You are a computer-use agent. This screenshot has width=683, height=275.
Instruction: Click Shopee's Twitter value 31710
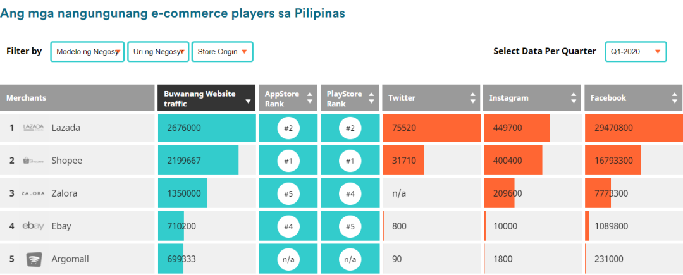click(404, 161)
